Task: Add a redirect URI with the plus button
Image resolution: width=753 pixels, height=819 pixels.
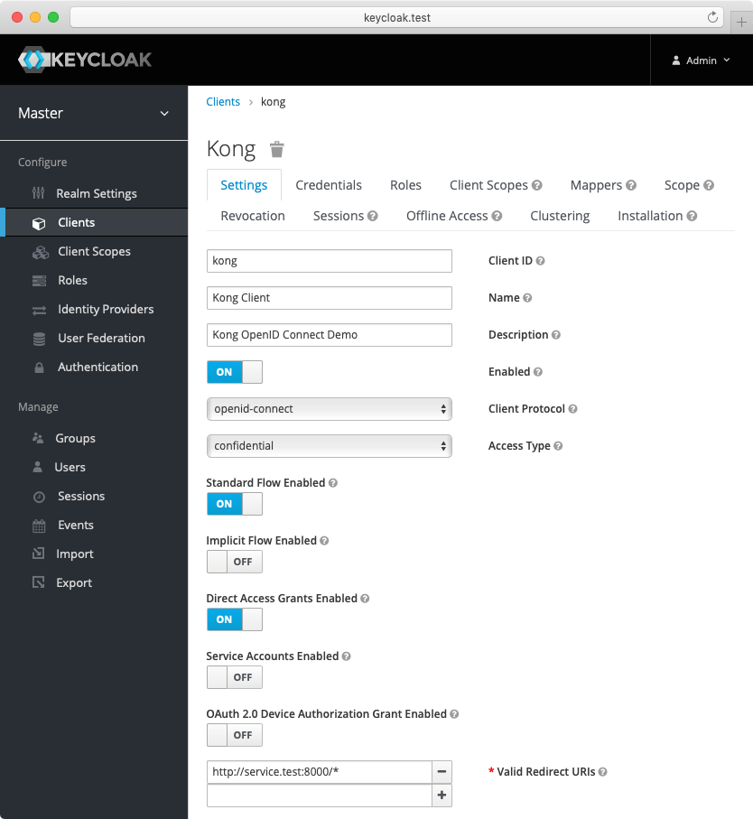Action: coord(442,796)
